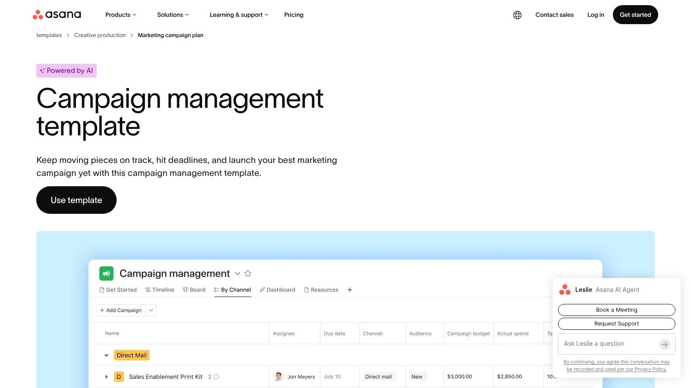Switch to the Board tab

pyautogui.click(x=194, y=290)
